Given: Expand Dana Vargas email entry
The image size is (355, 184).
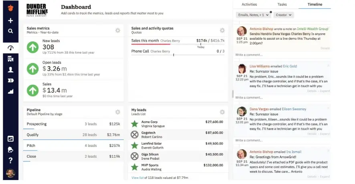Looking at the screenshot, I should pos(325,134).
